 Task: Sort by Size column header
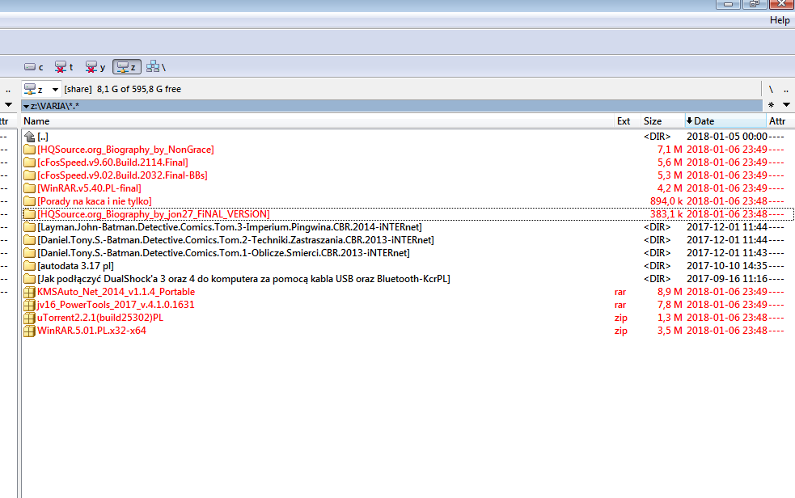662,121
